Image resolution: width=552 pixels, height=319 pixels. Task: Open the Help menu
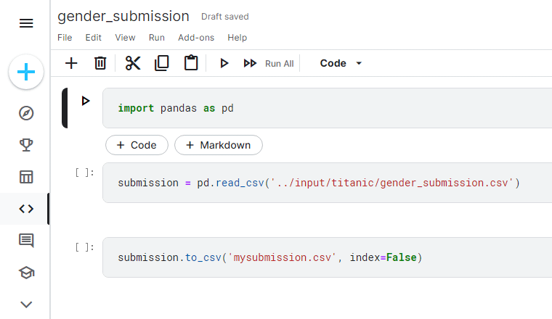click(x=238, y=38)
